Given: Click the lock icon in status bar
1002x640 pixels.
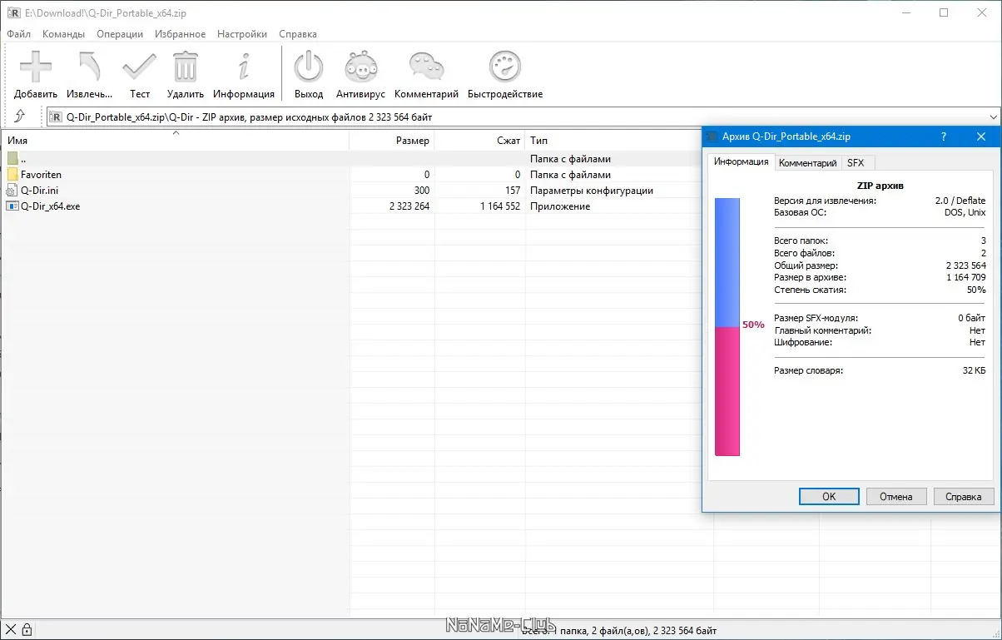Looking at the screenshot, I should coord(27,629).
